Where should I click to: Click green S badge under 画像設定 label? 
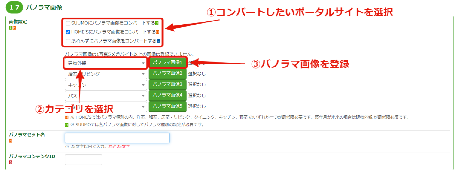(10, 28)
